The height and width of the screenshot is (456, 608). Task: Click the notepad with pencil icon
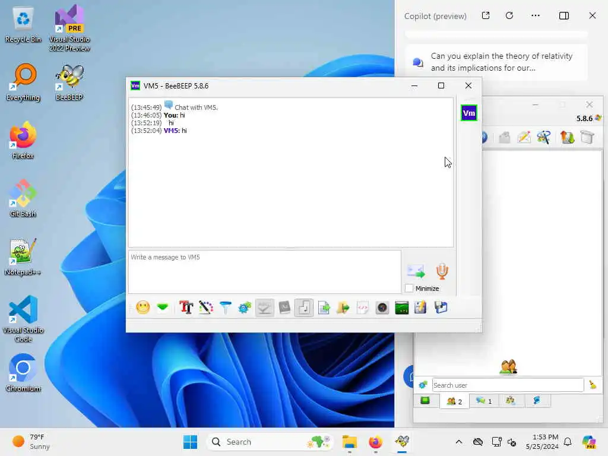(x=421, y=308)
